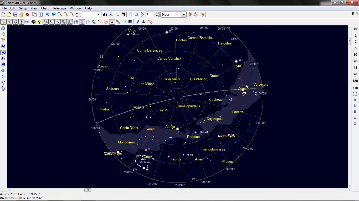Step time backward with left arrow

coord(130,14)
